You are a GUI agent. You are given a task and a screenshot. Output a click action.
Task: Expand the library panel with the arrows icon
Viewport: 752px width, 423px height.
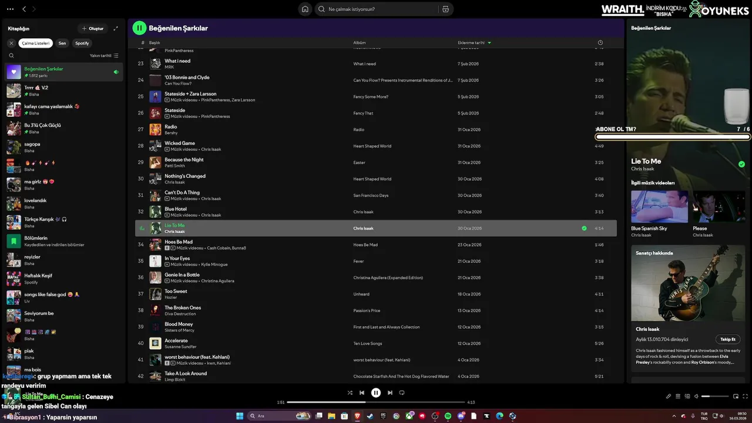click(x=116, y=28)
